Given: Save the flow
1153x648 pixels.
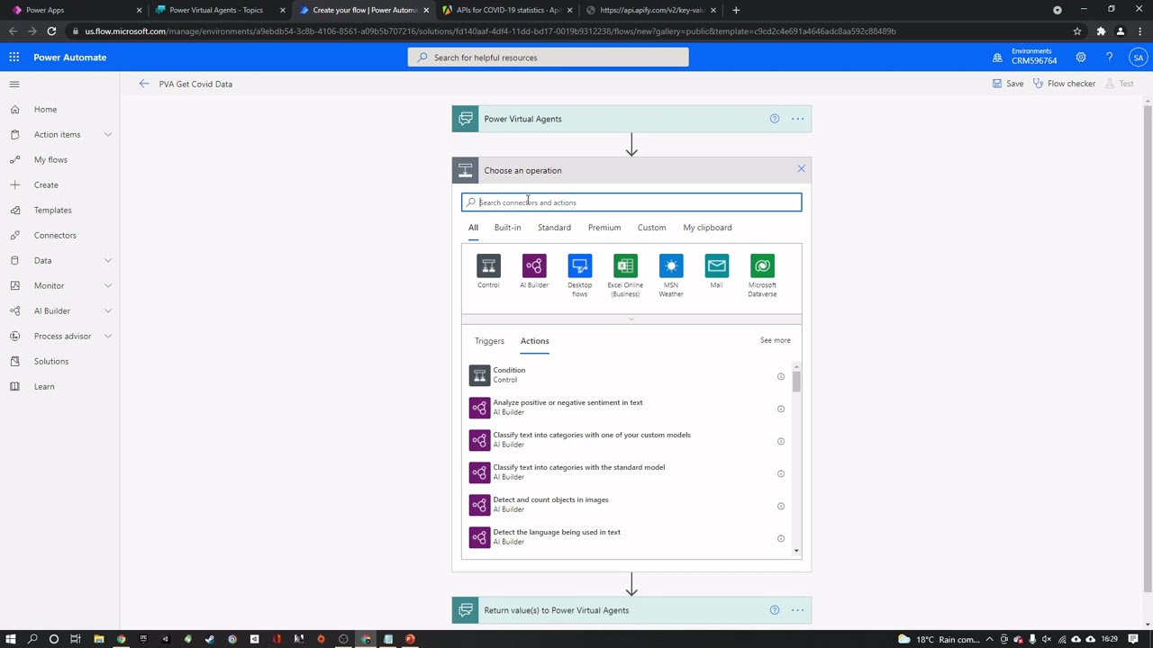Looking at the screenshot, I should pyautogui.click(x=1008, y=84).
